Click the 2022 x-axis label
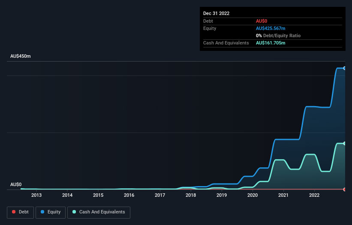 [x=314, y=195]
